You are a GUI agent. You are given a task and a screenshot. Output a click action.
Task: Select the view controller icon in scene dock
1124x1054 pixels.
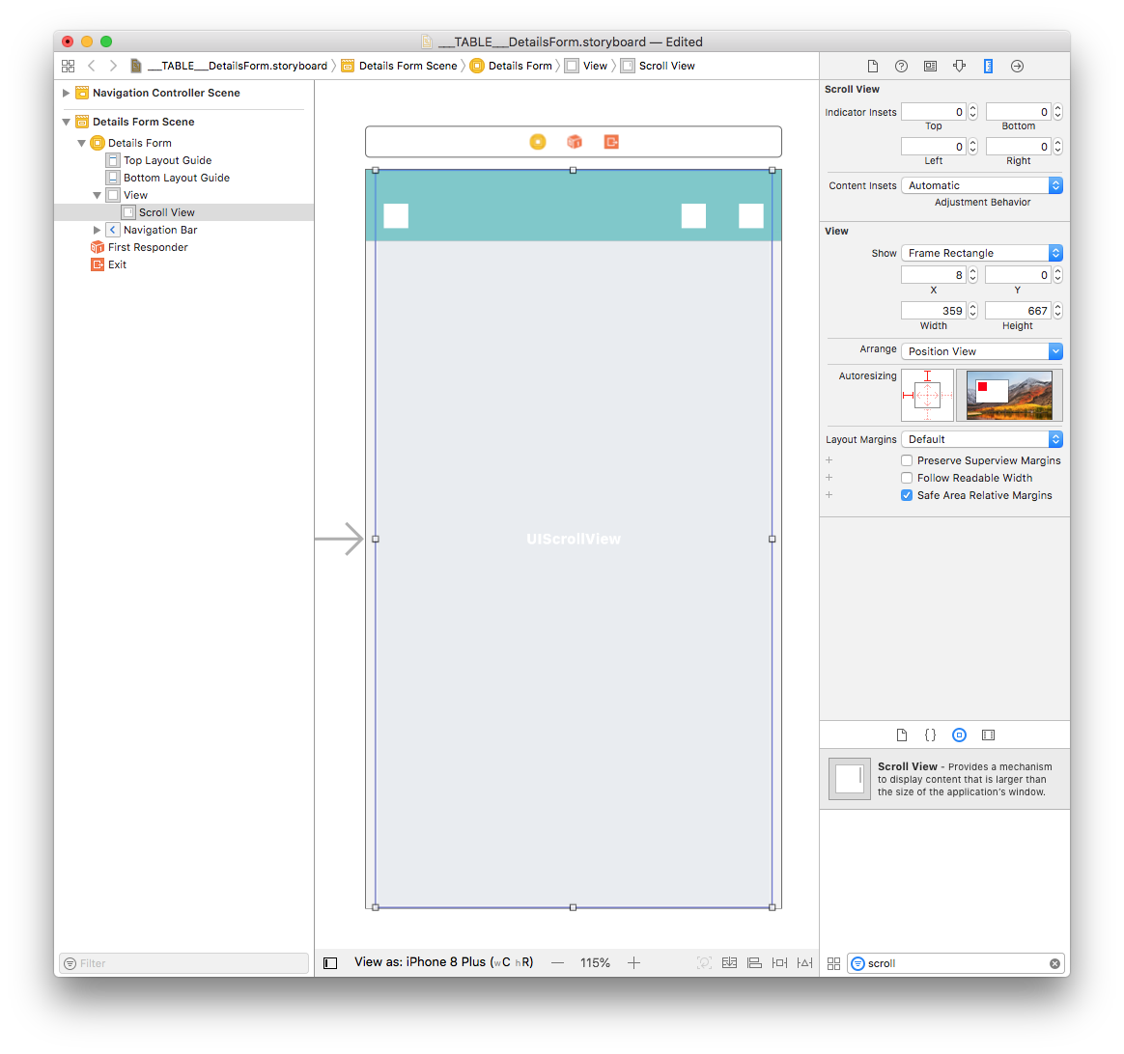click(538, 142)
